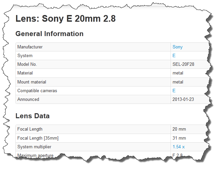This screenshot has width=219, height=169.
Task: Select the Announced row label
Action: (x=28, y=99)
